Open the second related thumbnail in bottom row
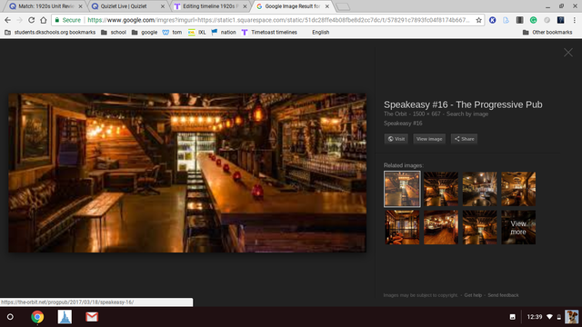Screen dimensions: 582x327 (x=441, y=227)
